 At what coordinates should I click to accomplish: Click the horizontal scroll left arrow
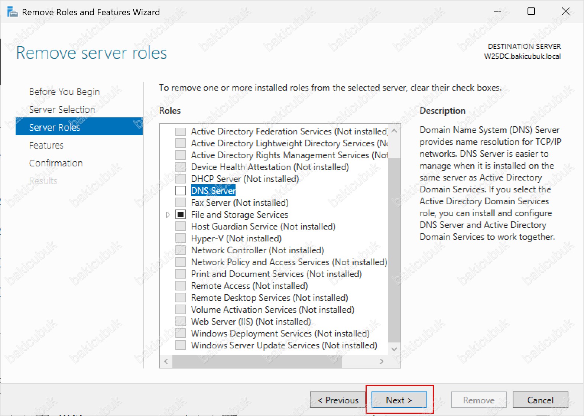[166, 361]
